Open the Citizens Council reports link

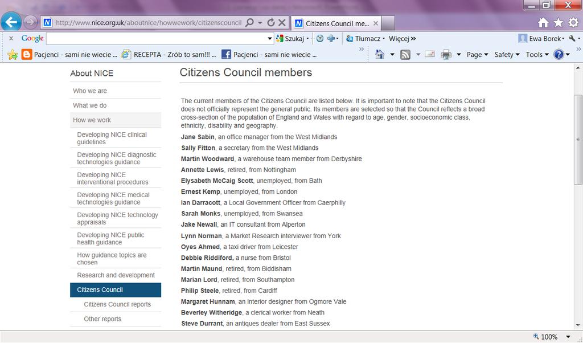click(x=117, y=304)
